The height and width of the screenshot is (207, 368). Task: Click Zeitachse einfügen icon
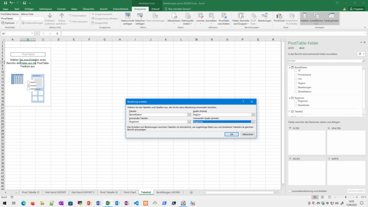point(140,16)
